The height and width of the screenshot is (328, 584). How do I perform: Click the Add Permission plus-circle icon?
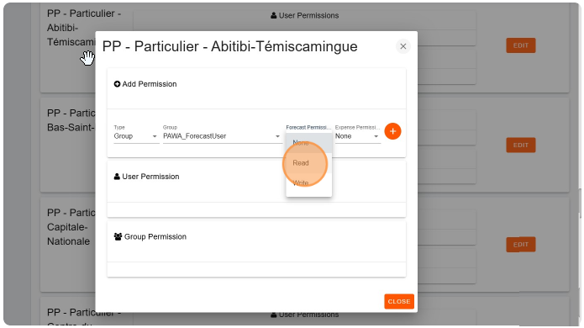click(x=117, y=84)
